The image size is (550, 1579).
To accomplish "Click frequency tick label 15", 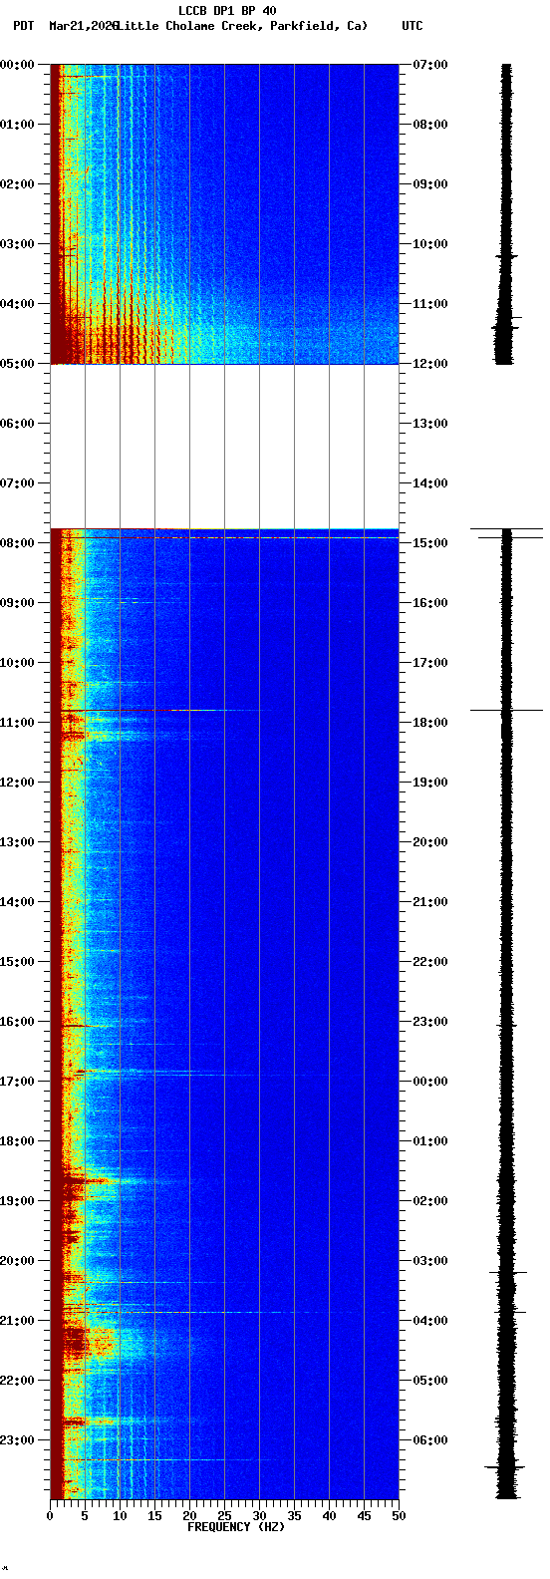I will point(154,1516).
